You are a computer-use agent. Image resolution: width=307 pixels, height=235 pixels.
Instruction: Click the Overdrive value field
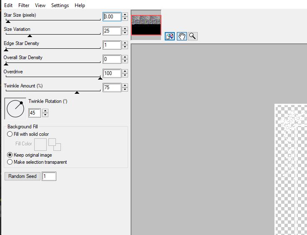(112, 73)
